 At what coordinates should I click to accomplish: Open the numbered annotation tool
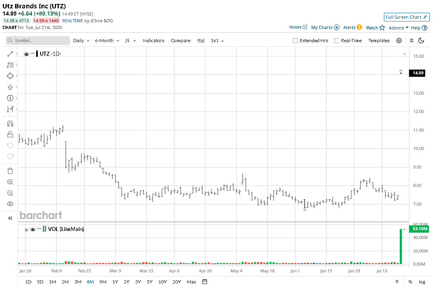point(10,98)
